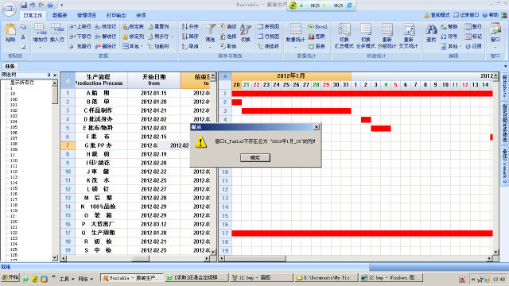Switch to 12.bmp - 画图 taskbar window
This screenshot has width=509, height=286.
tap(261, 277)
